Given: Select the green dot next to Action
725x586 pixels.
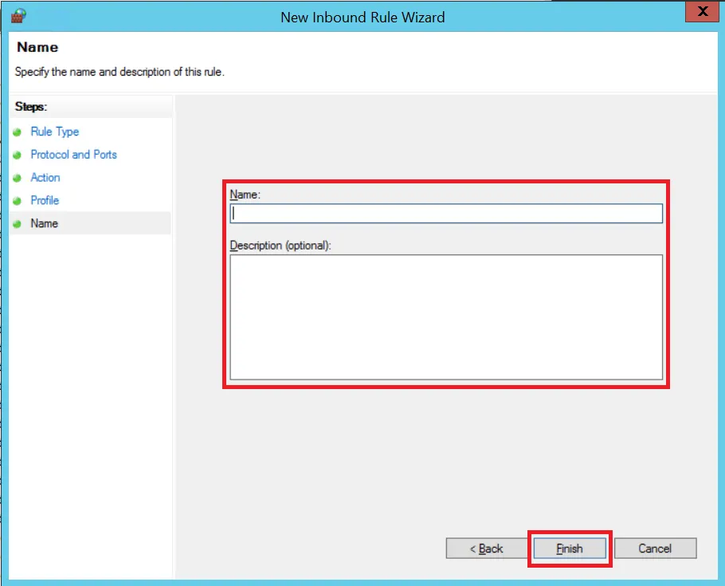Looking at the screenshot, I should pos(17,179).
